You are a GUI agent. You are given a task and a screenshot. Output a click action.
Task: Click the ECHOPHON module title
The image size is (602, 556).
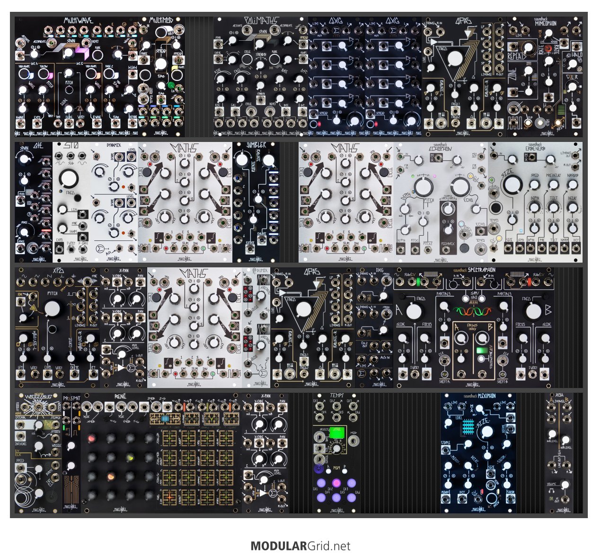click(x=440, y=149)
